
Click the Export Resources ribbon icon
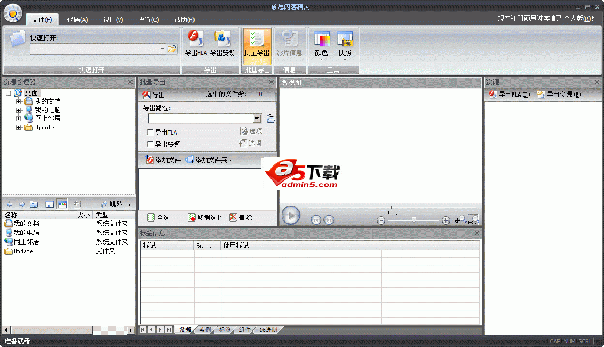pos(223,43)
